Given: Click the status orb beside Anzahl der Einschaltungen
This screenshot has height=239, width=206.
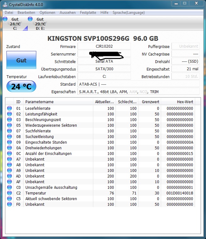Looking at the screenshot, I should (x=9, y=153).
